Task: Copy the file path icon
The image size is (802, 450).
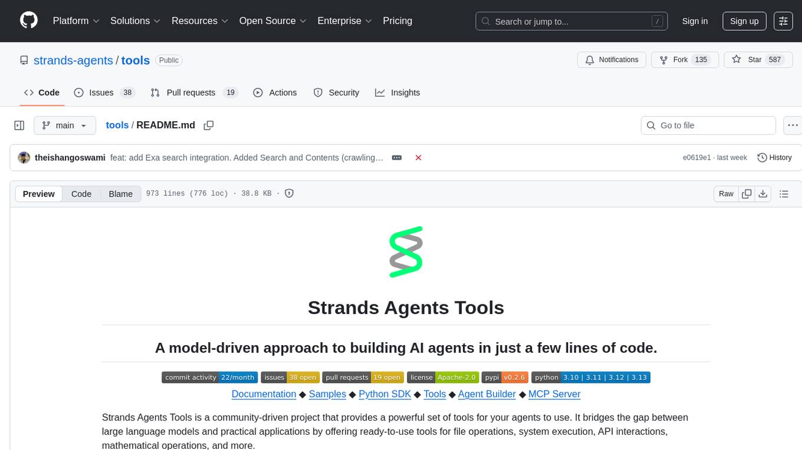Action: click(208, 125)
